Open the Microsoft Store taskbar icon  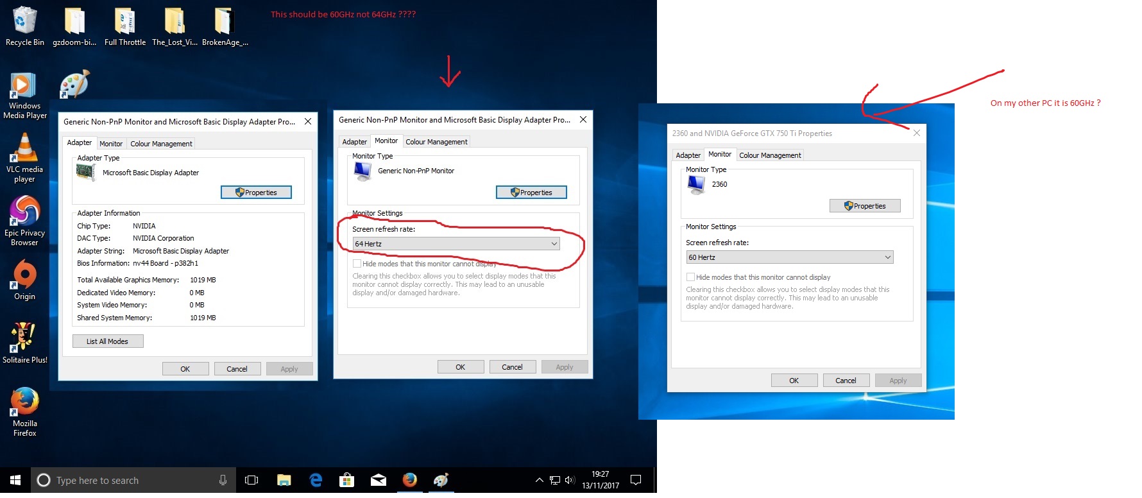[347, 480]
